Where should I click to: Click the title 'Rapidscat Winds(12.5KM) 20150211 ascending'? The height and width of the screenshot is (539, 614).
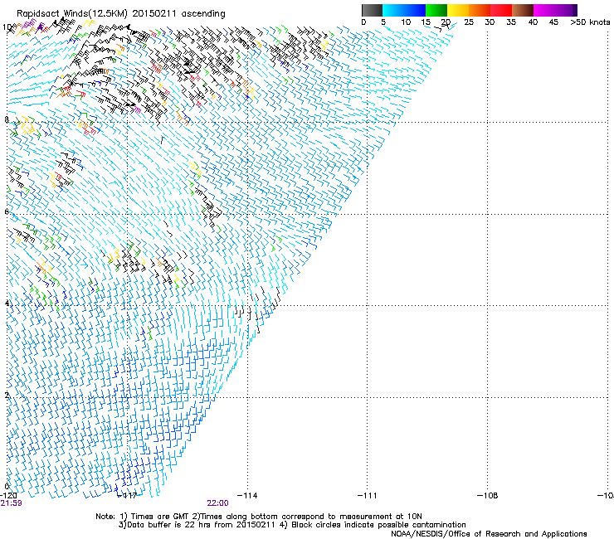pyautogui.click(x=121, y=14)
